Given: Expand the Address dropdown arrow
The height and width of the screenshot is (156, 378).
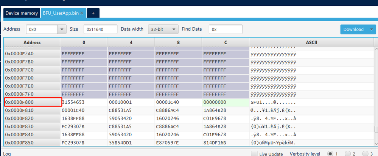Looking at the screenshot, I should (62, 30).
